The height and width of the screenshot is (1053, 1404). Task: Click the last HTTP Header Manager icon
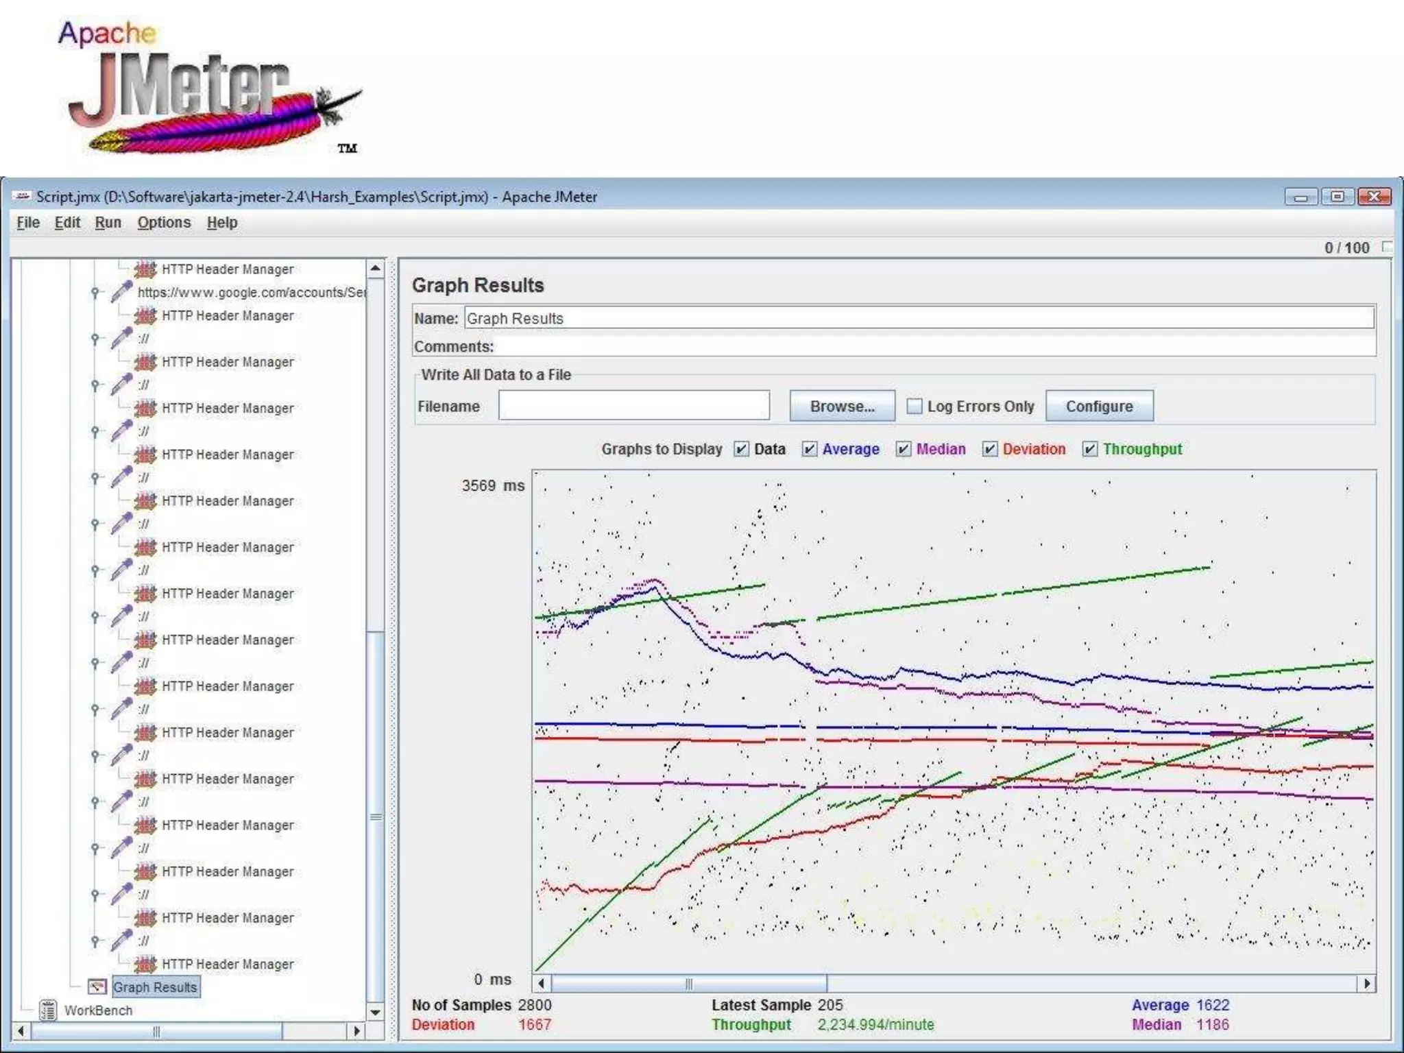(145, 964)
